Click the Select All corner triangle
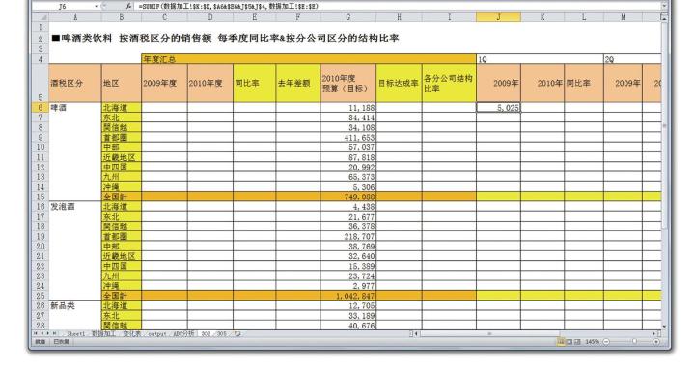695x367 pixels. pos(41,17)
